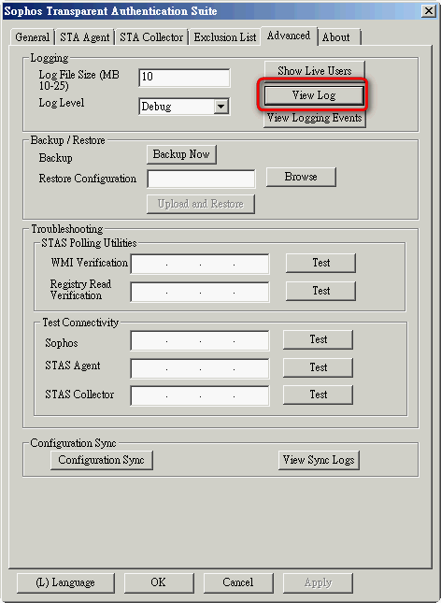Screen dimensions: 441x603
Task: Click the WMI Verification IP address field
Action: [x=200, y=264]
